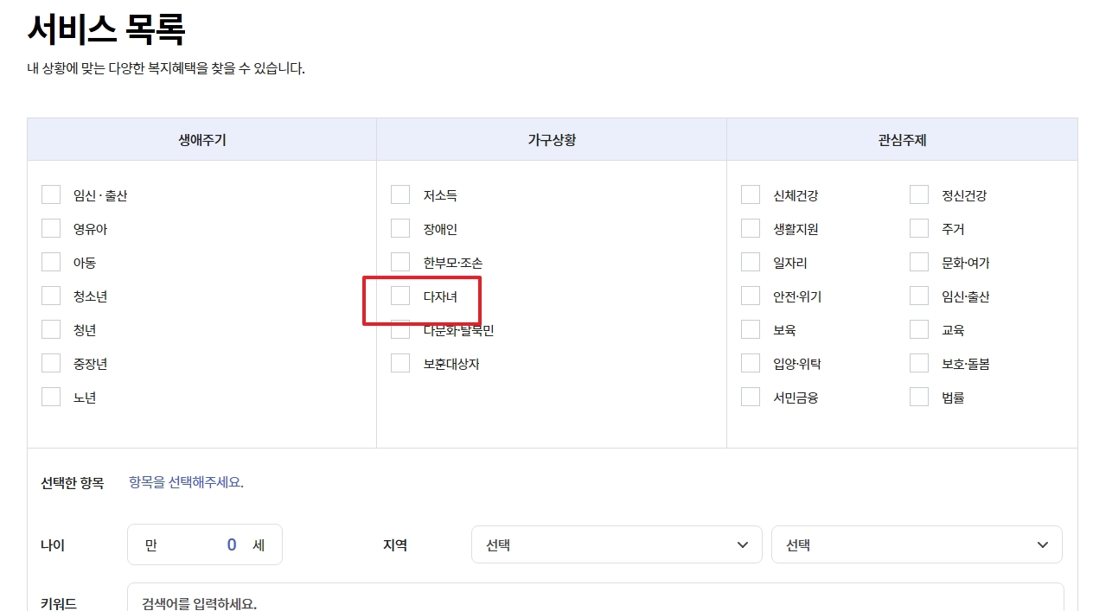Enable the 서민금융 option
The width and height of the screenshot is (1112, 611).
coord(751,397)
